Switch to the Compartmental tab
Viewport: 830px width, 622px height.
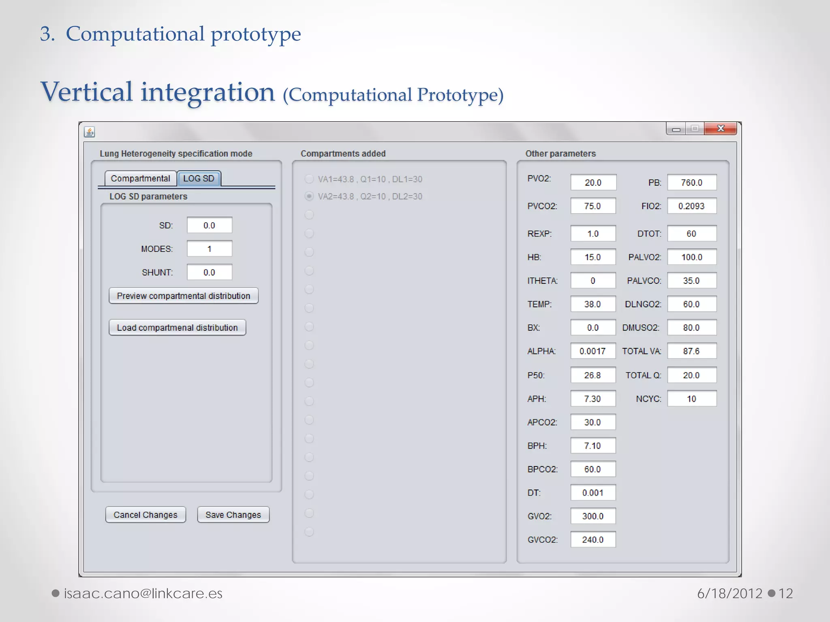140,179
